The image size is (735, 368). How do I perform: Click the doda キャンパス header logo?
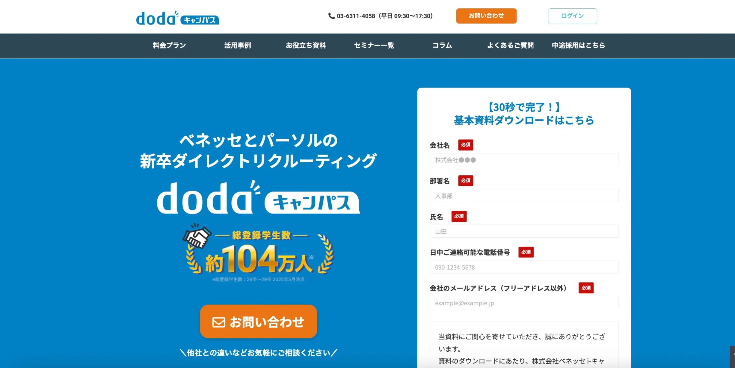(177, 18)
